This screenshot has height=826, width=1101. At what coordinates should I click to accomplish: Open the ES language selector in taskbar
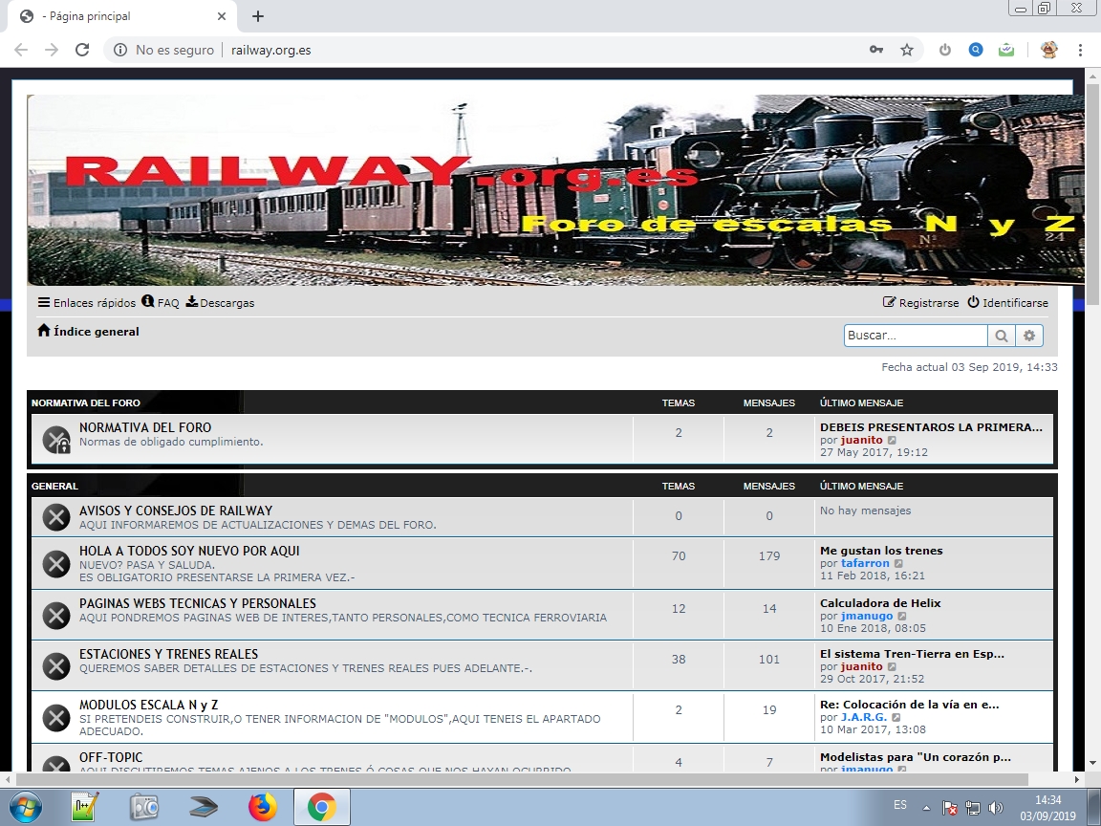[899, 806]
